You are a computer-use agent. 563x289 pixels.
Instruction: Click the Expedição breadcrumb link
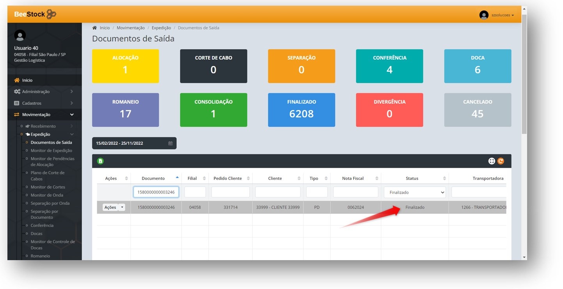[161, 28]
